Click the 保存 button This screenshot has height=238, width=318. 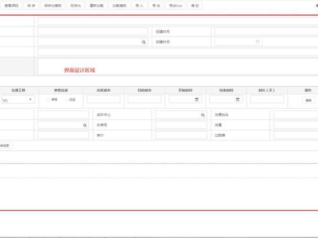(x=31, y=6)
